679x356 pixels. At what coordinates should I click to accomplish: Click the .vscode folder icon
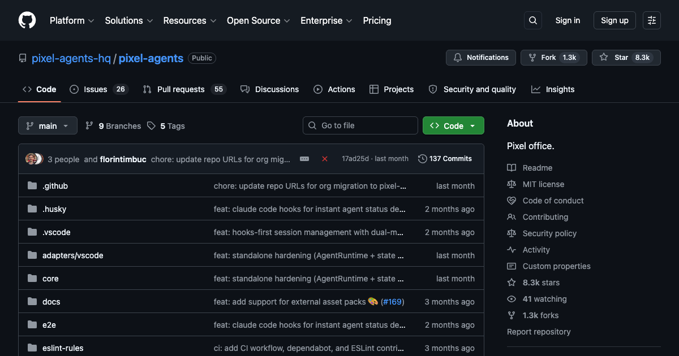(x=32, y=232)
